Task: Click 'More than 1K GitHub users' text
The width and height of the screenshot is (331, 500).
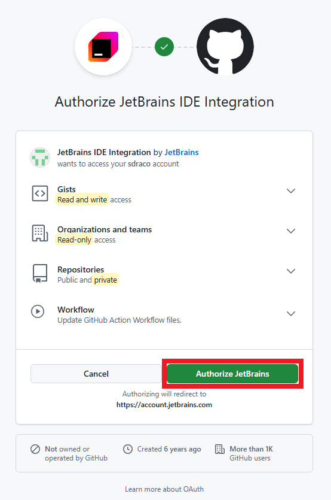Action: [251, 453]
